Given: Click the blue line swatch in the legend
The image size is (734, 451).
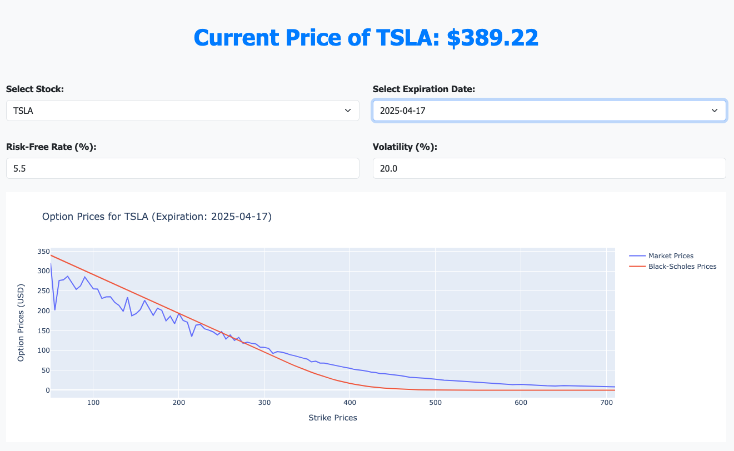Looking at the screenshot, I should (x=637, y=256).
